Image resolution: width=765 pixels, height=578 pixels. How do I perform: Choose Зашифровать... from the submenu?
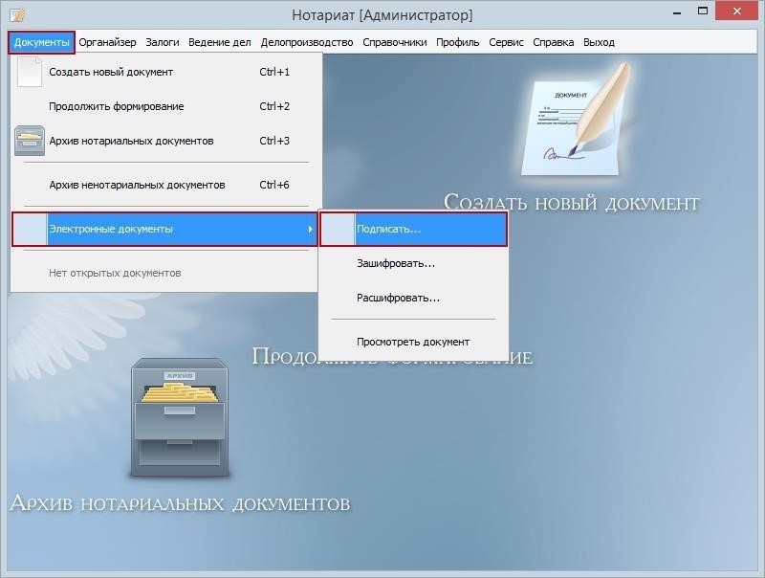(395, 263)
